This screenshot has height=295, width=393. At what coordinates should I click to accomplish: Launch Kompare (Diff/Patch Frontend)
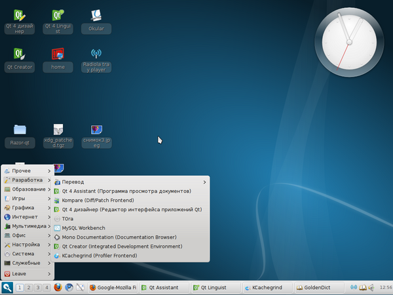pyautogui.click(x=130, y=201)
